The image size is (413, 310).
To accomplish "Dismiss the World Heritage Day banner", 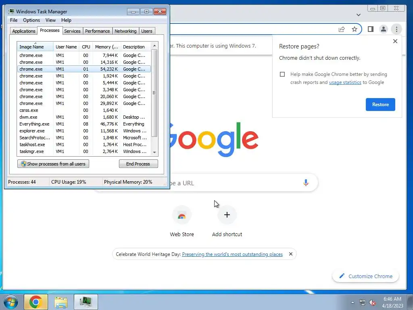I will coord(290,254).
